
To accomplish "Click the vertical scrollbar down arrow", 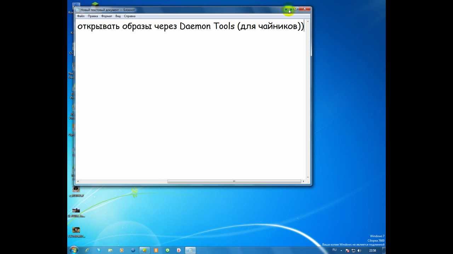I will [308, 177].
